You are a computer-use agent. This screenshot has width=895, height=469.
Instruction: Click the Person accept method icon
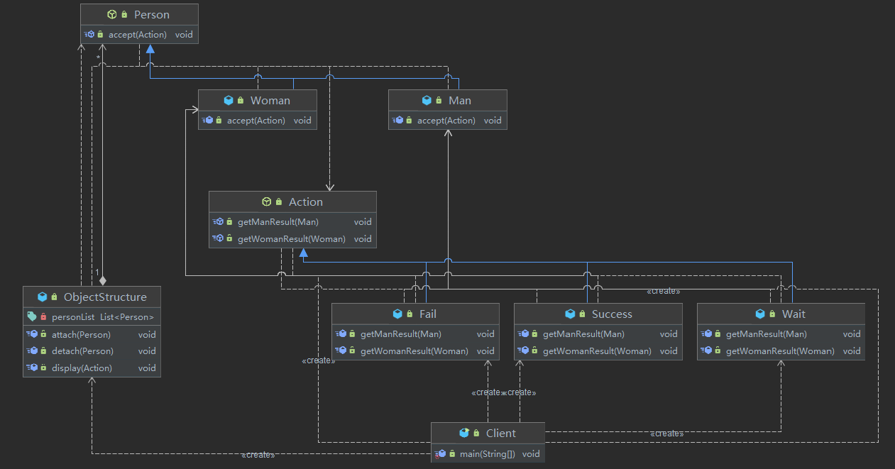coord(89,34)
